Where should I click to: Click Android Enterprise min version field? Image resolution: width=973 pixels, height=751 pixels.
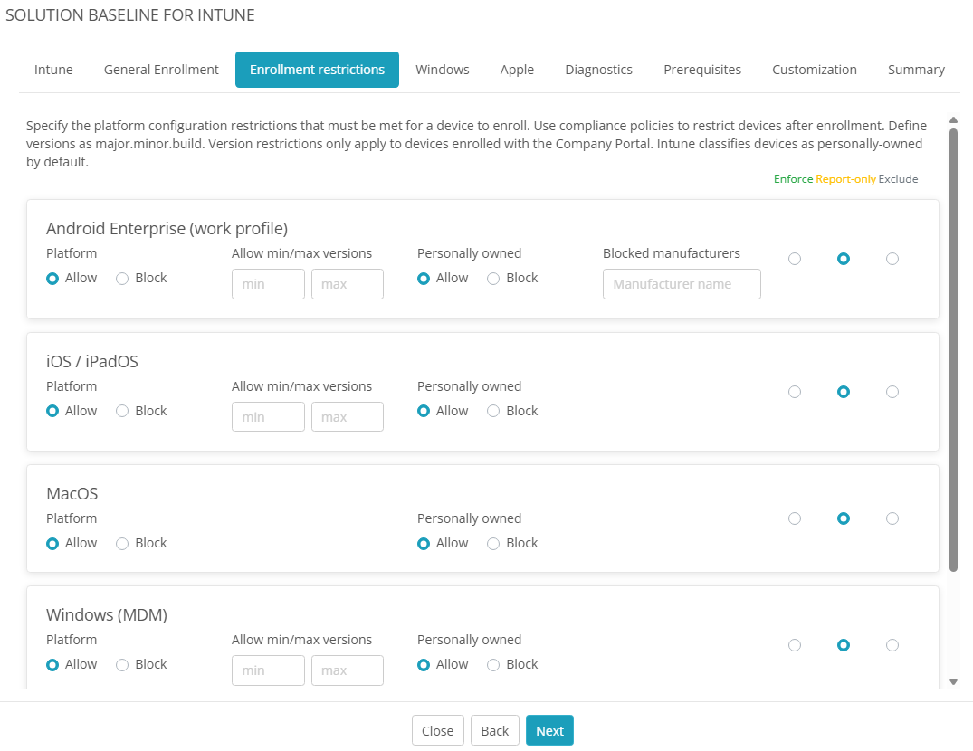click(x=268, y=284)
